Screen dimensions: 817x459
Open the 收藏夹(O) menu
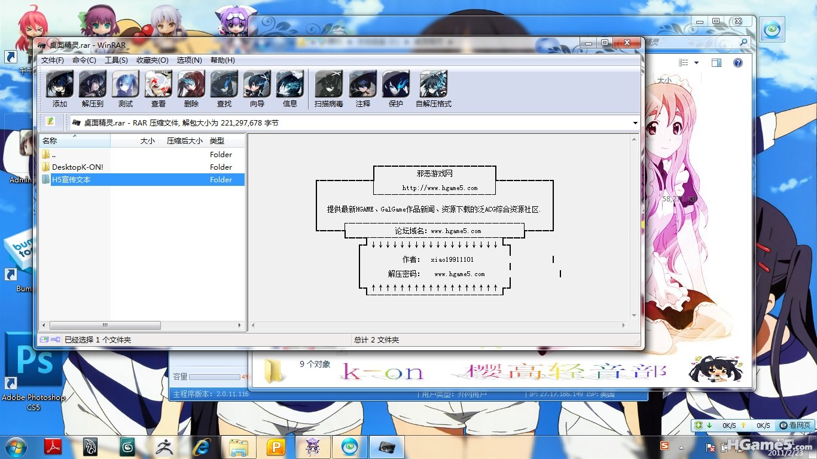(153, 60)
